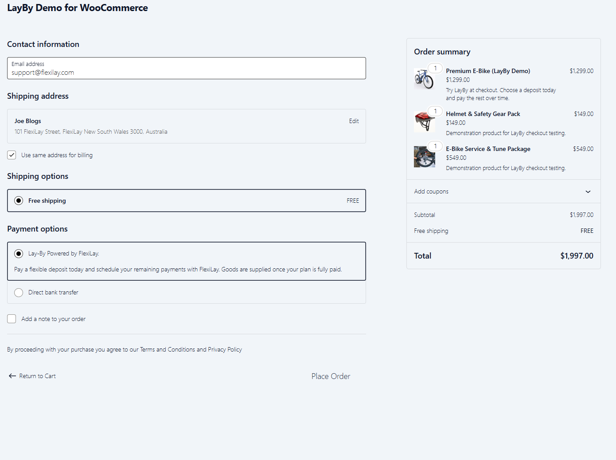Uncheck Use same address for billing

(12, 155)
